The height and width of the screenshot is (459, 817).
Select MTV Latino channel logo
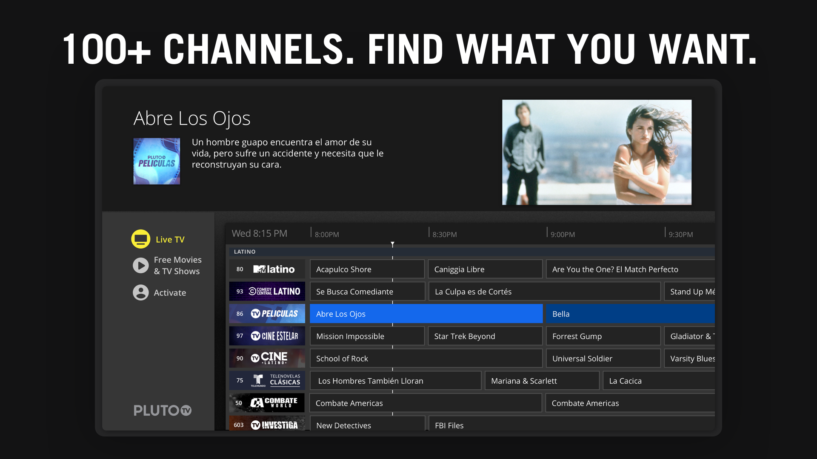coord(274,269)
